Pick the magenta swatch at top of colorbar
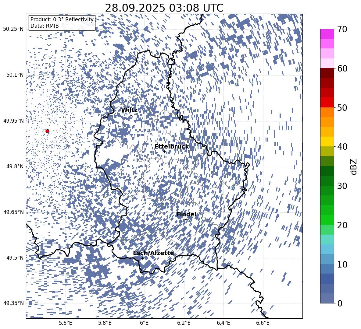Image resolution: width=361 pixels, height=329 pixels. click(x=327, y=34)
